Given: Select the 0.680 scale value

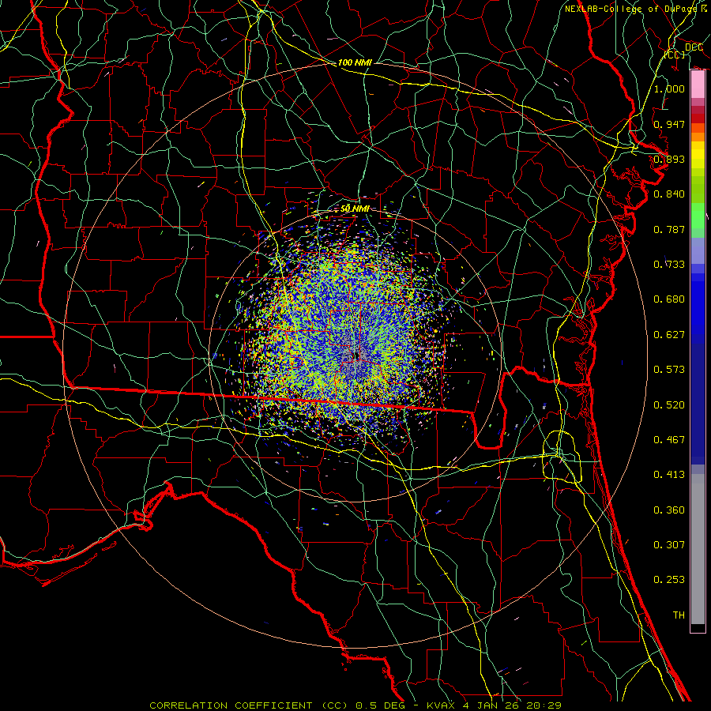Looking at the screenshot, I should coord(669,299).
